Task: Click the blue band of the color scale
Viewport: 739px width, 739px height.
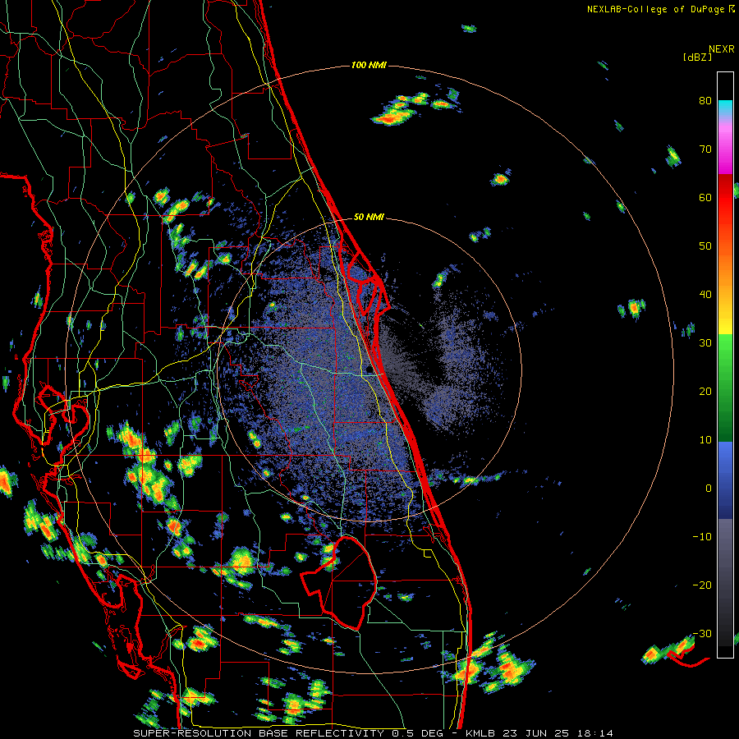Action: point(725,480)
